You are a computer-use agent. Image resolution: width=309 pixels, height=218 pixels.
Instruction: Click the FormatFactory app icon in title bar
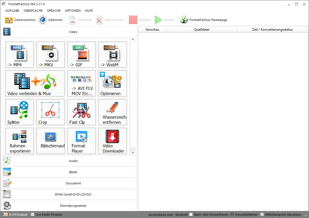[4, 4]
